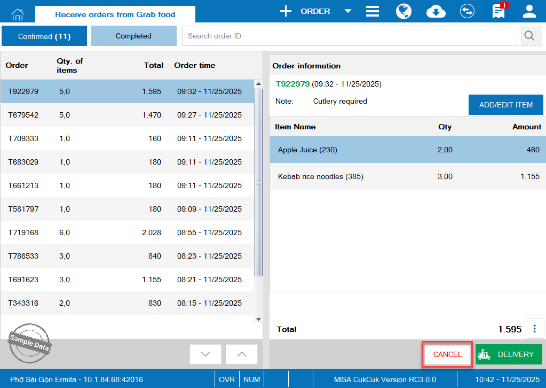The height and width of the screenshot is (388, 546).
Task: Click the down chevron below the order list
Action: click(x=205, y=354)
